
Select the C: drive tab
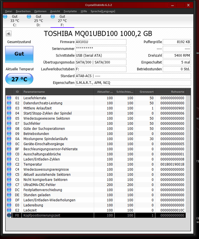15,21
